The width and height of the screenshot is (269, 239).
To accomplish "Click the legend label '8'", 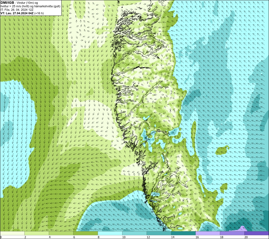I will tap(98, 237).
